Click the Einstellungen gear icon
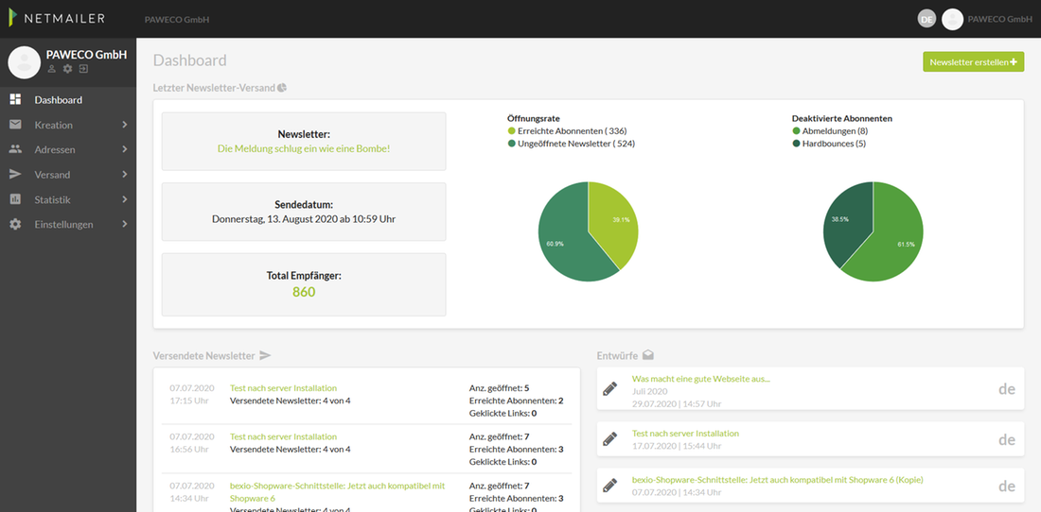This screenshot has height=512, width=1041. click(x=15, y=225)
